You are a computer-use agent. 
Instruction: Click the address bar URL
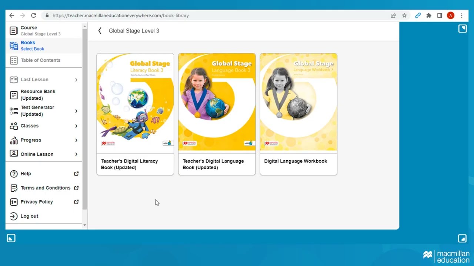[x=121, y=16]
